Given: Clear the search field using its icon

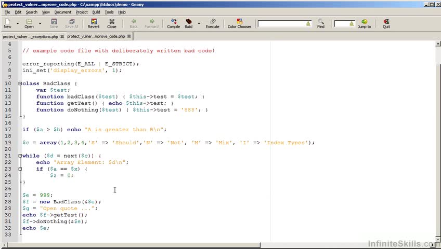Looking at the screenshot, I should pyautogui.click(x=308, y=24).
